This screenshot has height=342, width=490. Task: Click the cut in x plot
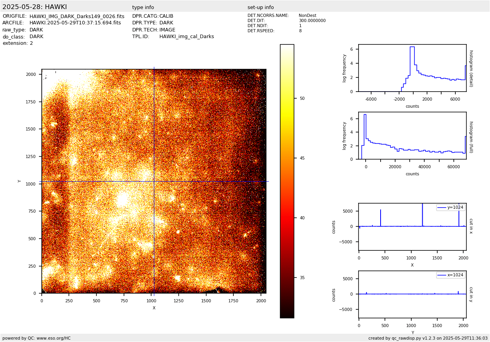[x=412, y=227]
